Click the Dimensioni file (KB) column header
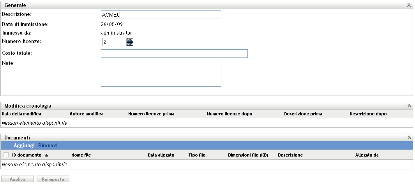 click(x=248, y=155)
